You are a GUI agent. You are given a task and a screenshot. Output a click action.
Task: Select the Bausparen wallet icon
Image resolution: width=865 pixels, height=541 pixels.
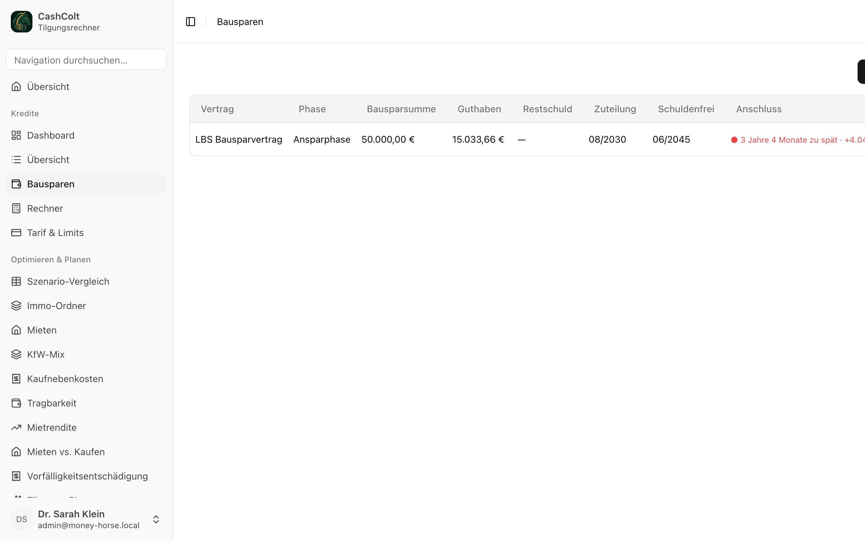[x=16, y=184]
